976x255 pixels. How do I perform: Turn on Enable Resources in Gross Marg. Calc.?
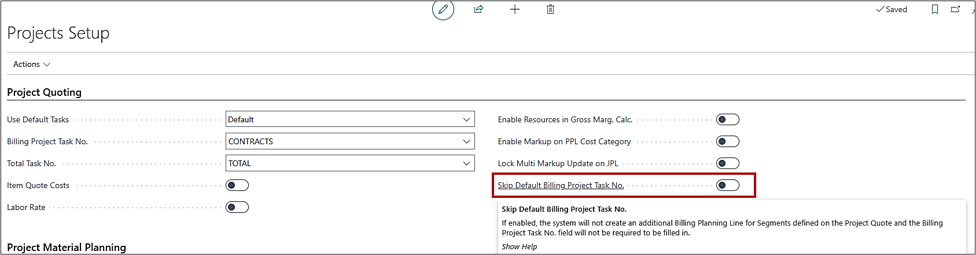pyautogui.click(x=727, y=119)
